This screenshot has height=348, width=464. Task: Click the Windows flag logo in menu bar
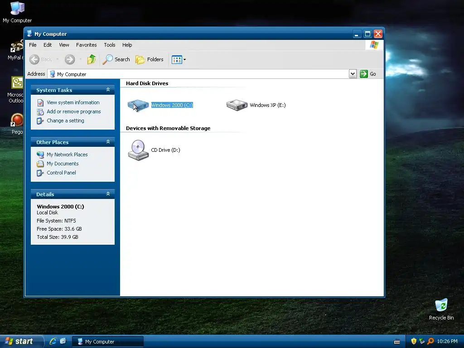coord(374,45)
